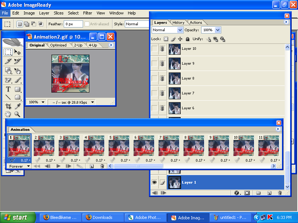Create new layer set folder icon
The image size is (298, 223).
point(258,193)
